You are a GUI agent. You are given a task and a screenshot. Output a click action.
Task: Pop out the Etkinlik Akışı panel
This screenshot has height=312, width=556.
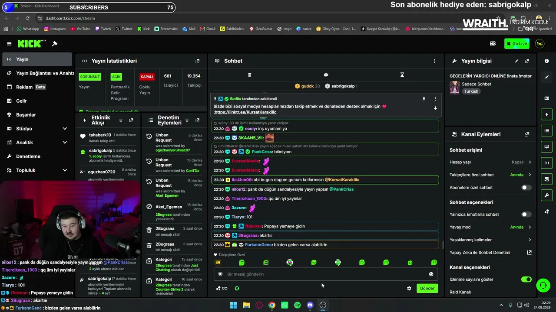click(131, 120)
